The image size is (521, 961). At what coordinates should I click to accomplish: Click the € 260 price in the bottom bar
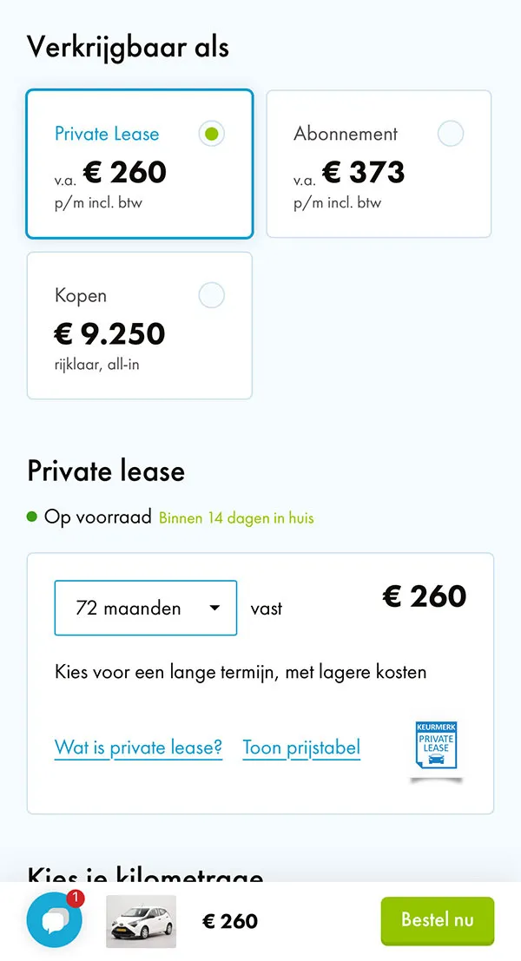point(229,921)
